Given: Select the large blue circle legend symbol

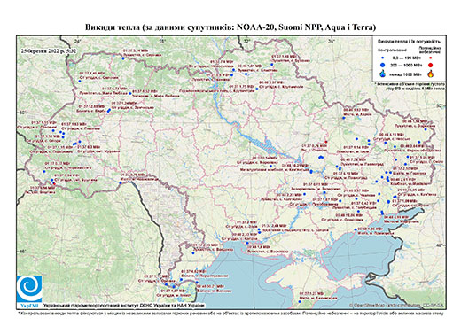Looking at the screenshot, I should [383, 65].
